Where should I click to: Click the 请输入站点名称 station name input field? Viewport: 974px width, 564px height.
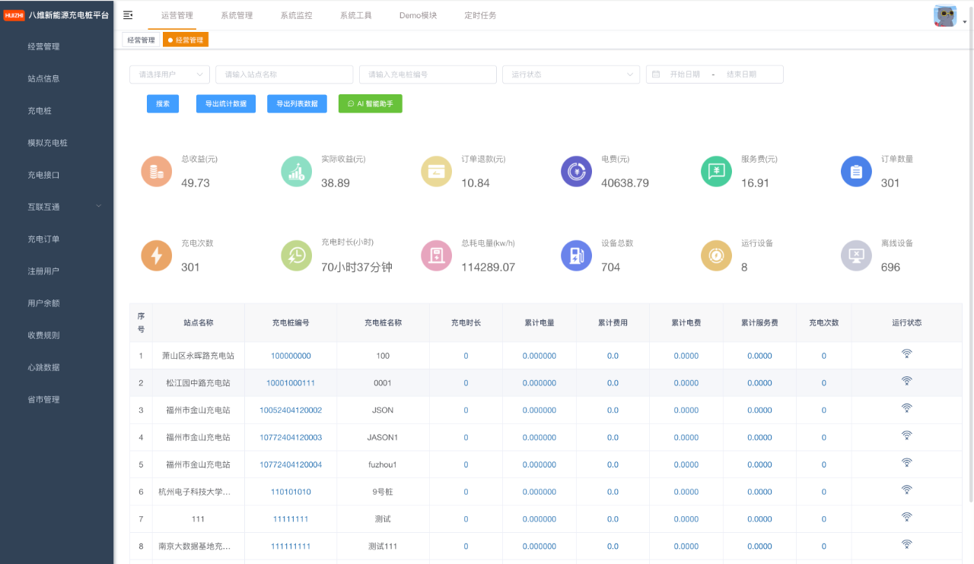click(284, 74)
